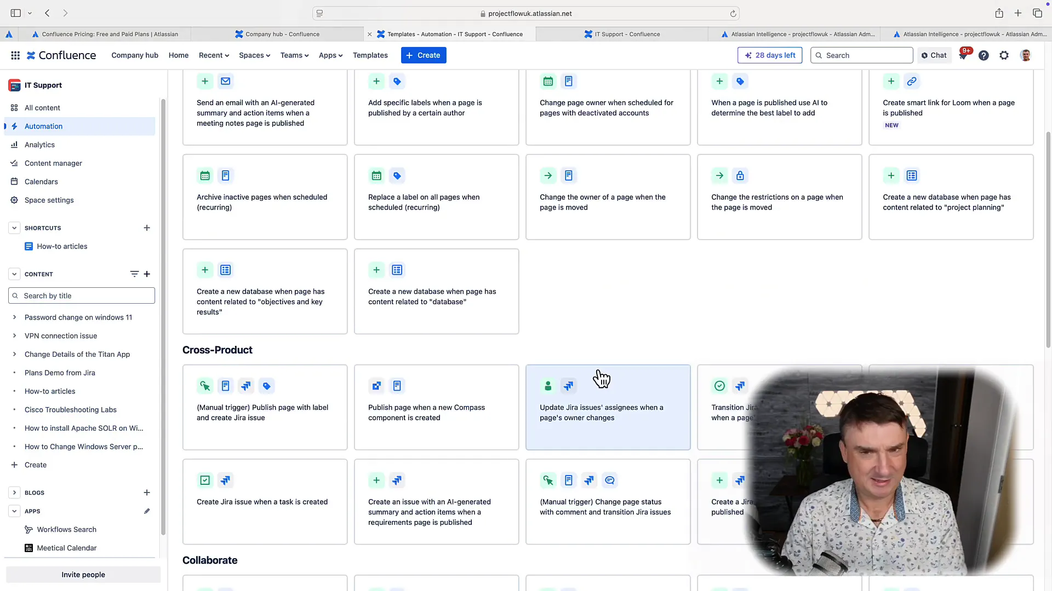Open How-to articles shortcut
Image resolution: width=1052 pixels, height=591 pixels.
pyautogui.click(x=62, y=247)
